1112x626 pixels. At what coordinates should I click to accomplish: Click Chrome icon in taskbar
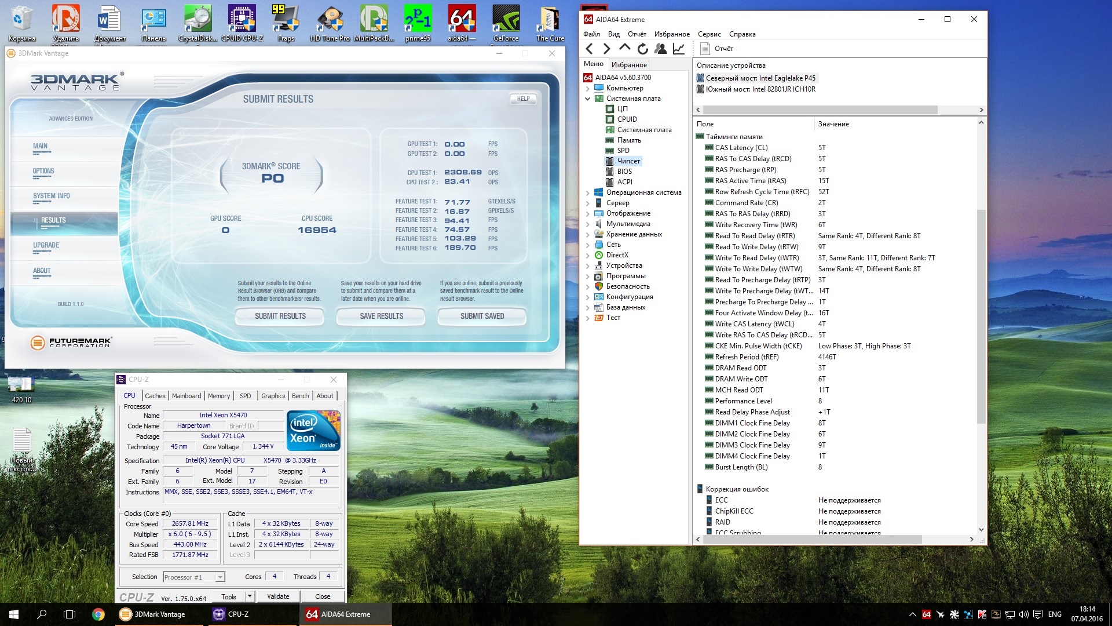point(98,614)
